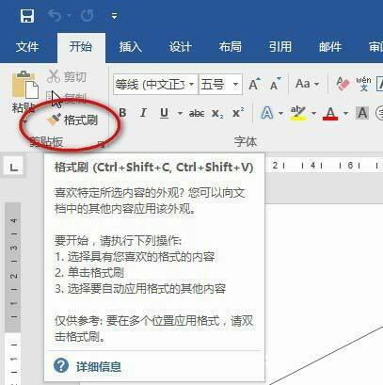Click the tab stop selector L box
Viewport: 383px width, 385px height.
tap(13, 167)
